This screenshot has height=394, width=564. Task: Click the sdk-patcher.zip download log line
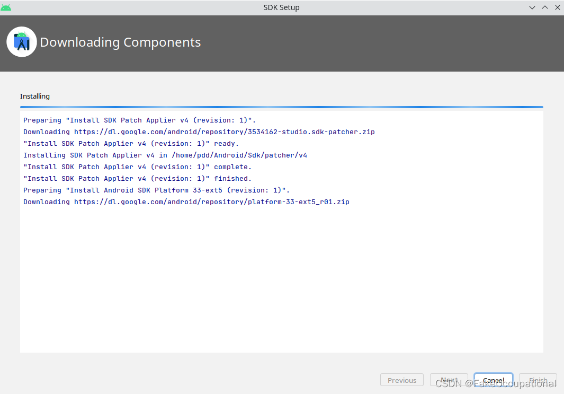tap(199, 132)
